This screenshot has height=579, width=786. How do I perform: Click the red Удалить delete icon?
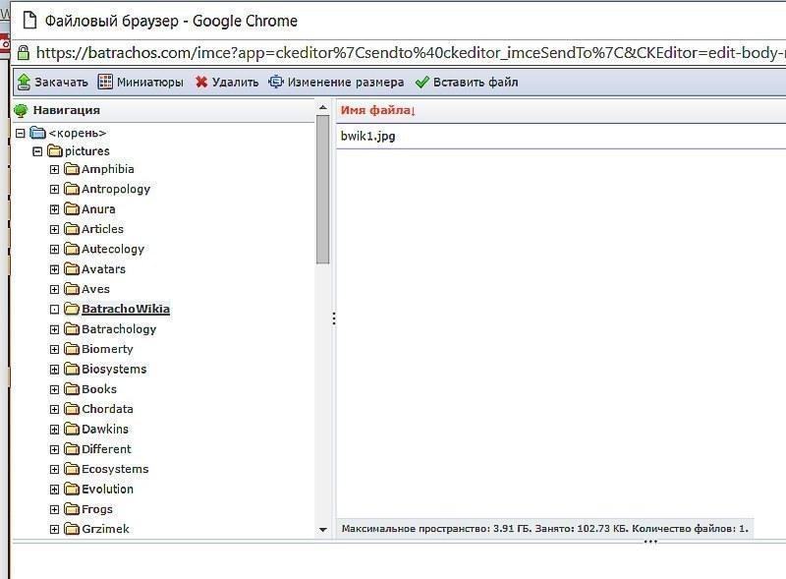click(201, 82)
